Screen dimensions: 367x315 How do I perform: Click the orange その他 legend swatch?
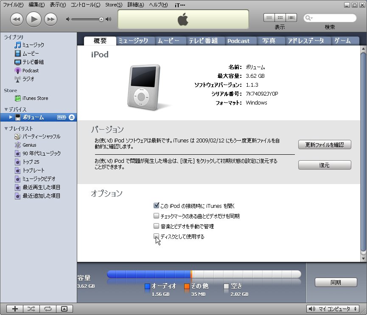click(187, 286)
